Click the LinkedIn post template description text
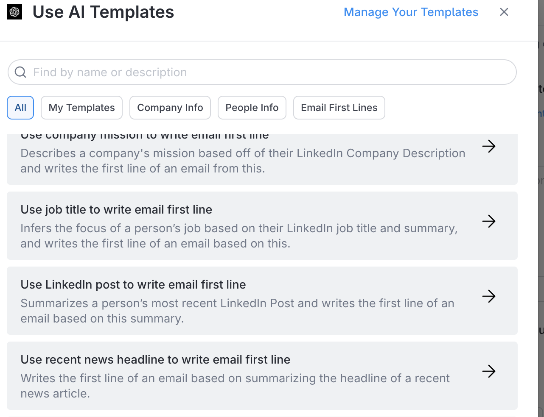 pyautogui.click(x=237, y=311)
